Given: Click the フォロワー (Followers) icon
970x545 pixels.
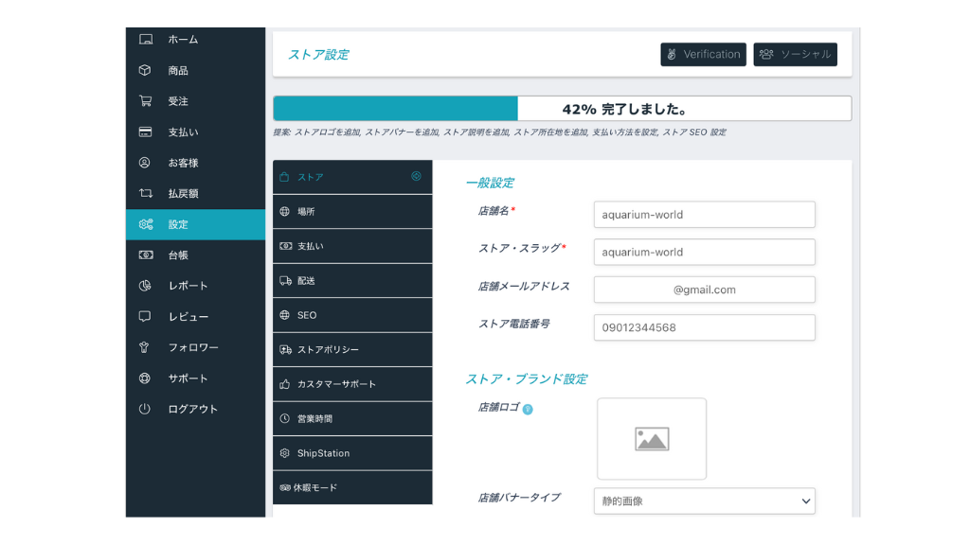Looking at the screenshot, I should pos(145,347).
